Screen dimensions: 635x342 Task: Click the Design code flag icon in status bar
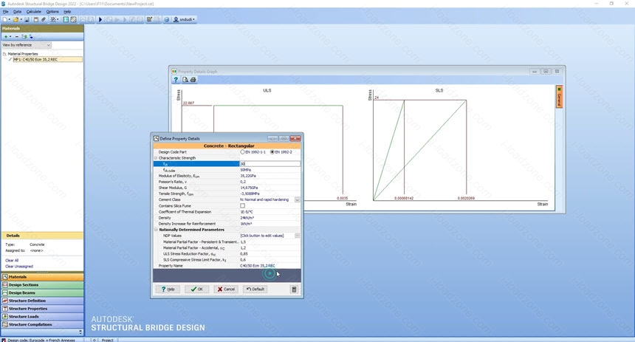[x=4, y=340]
